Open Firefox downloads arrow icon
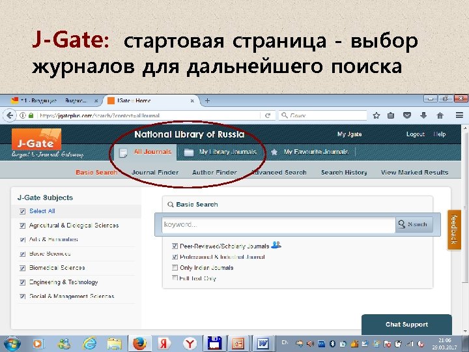 [423, 115]
